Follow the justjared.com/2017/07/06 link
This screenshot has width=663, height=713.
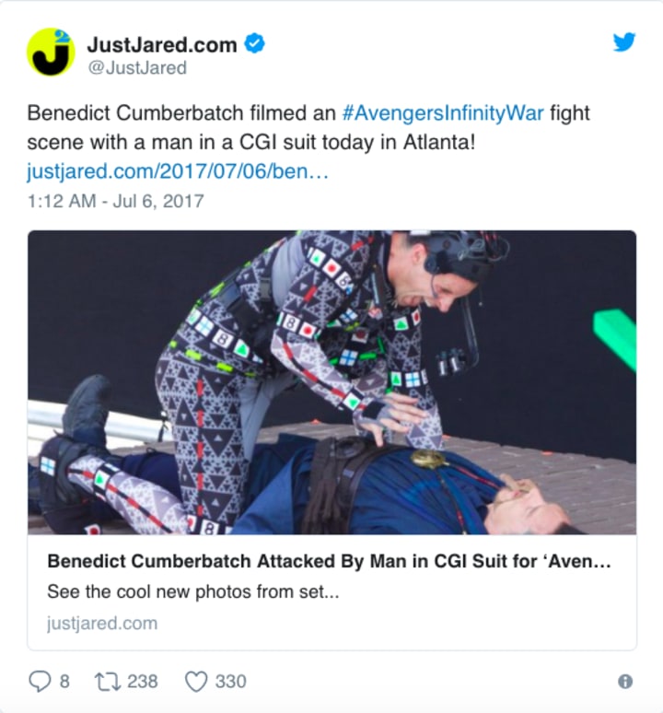point(177,171)
